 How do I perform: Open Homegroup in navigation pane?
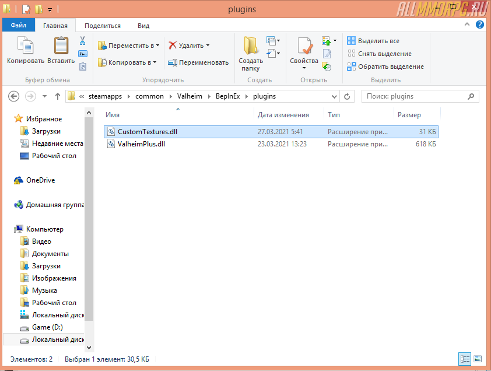pos(49,205)
